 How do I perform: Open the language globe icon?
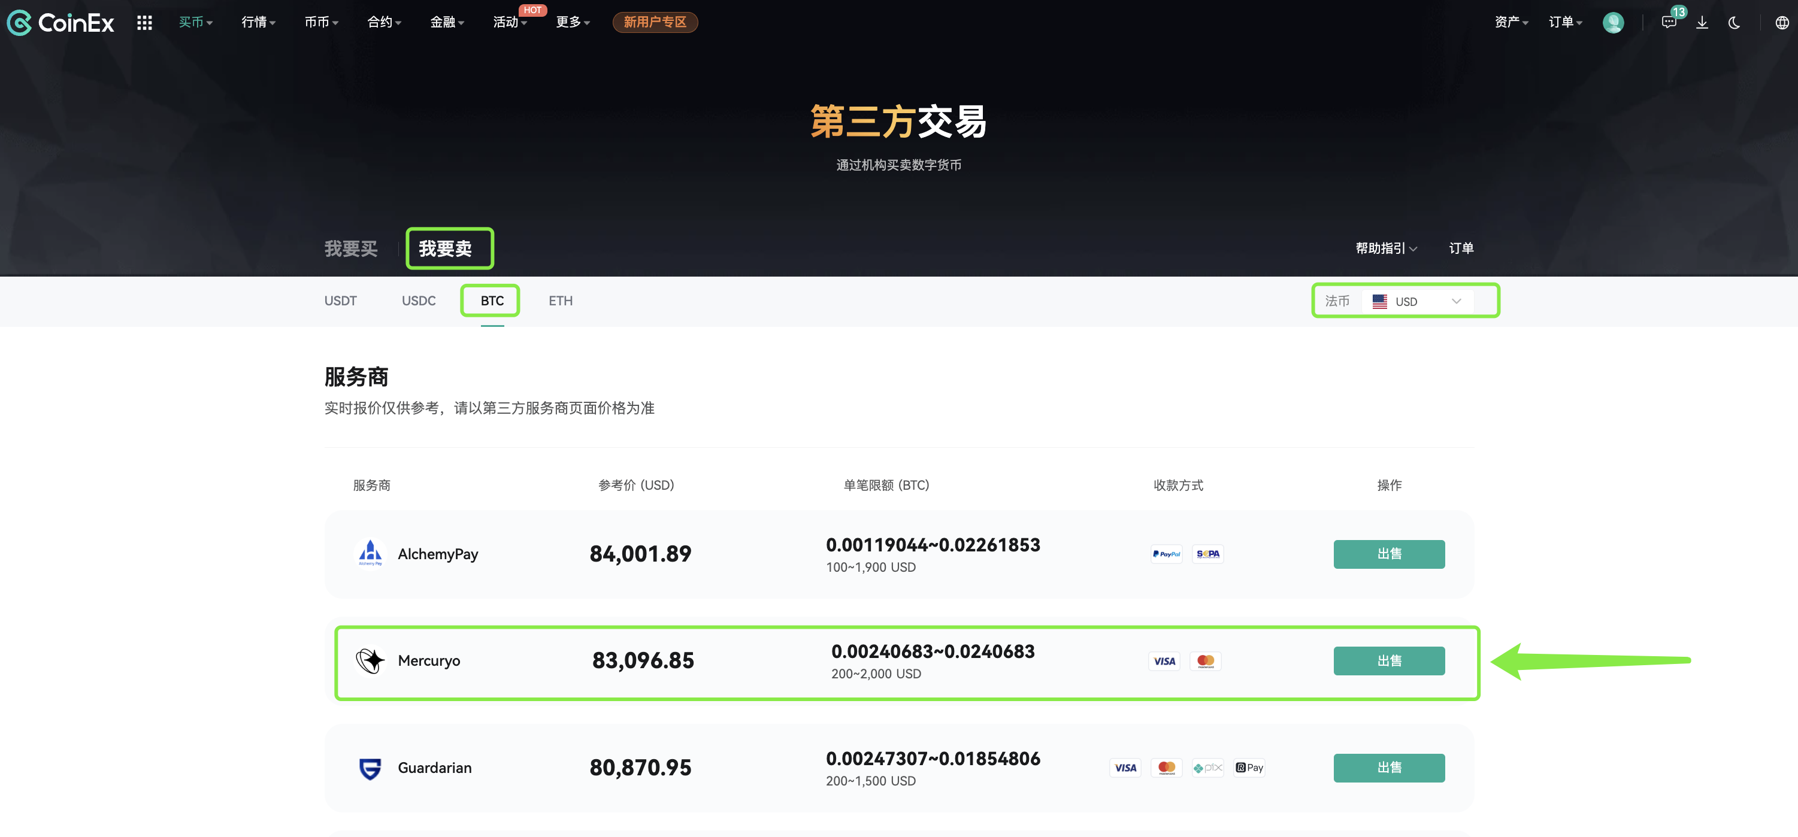(1782, 22)
